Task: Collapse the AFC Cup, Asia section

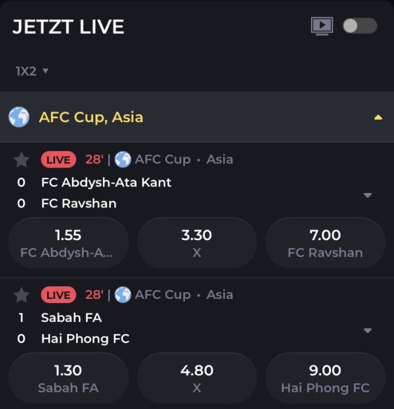Action: [x=378, y=117]
